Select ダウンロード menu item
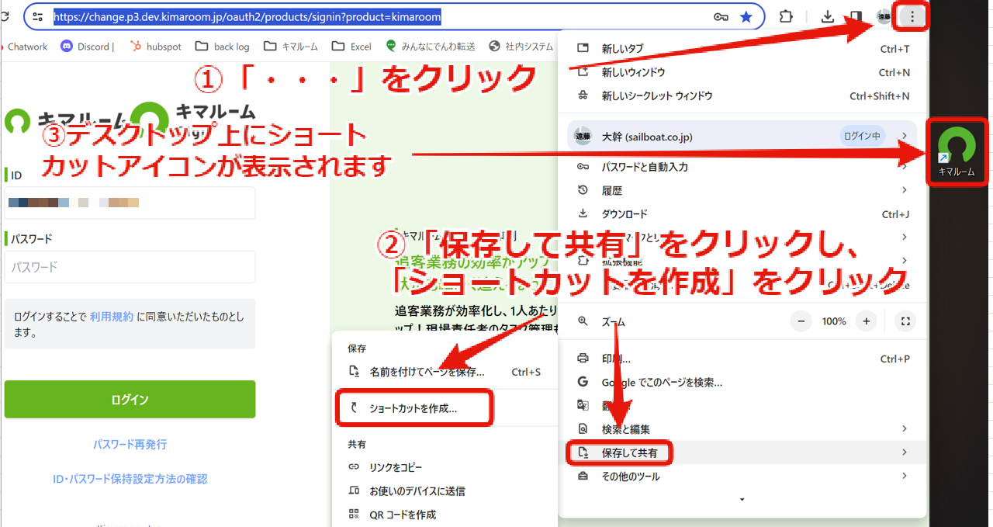The width and height of the screenshot is (993, 527). point(742,213)
